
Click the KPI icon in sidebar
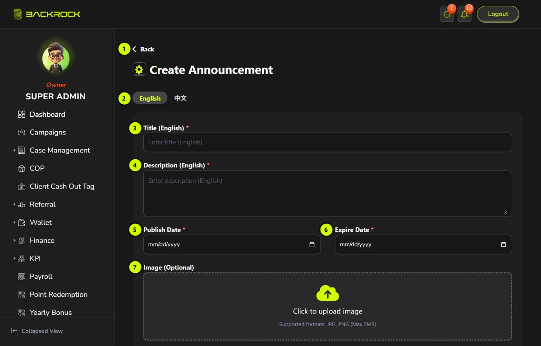(x=22, y=259)
